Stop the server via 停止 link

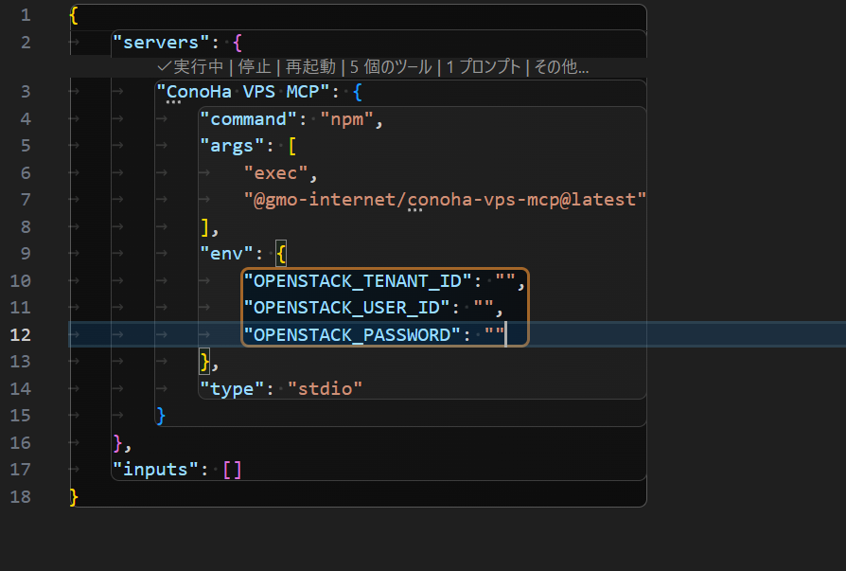255,67
